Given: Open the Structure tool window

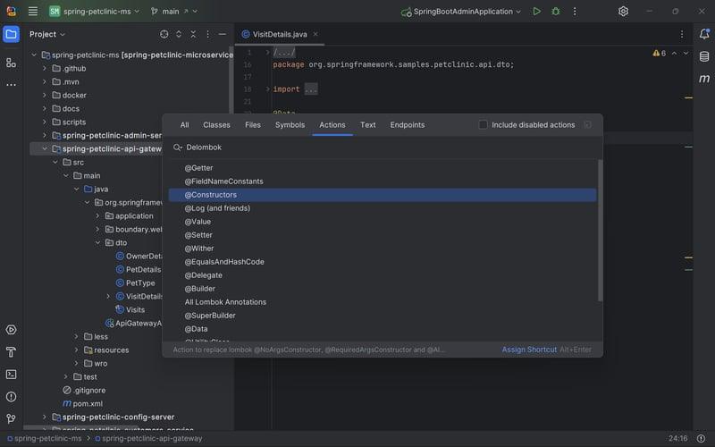Looking at the screenshot, I should (11, 63).
